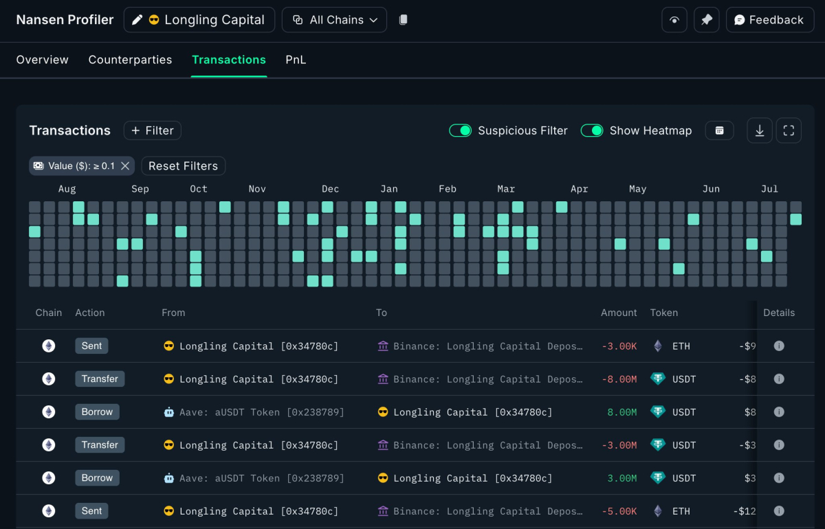Select the highlighted heatmap cell at far right in July
This screenshot has height=529, width=825.
pyautogui.click(x=796, y=219)
